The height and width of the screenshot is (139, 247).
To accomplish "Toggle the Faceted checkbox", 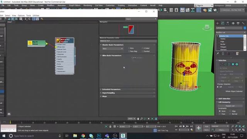I will [x=142, y=51].
